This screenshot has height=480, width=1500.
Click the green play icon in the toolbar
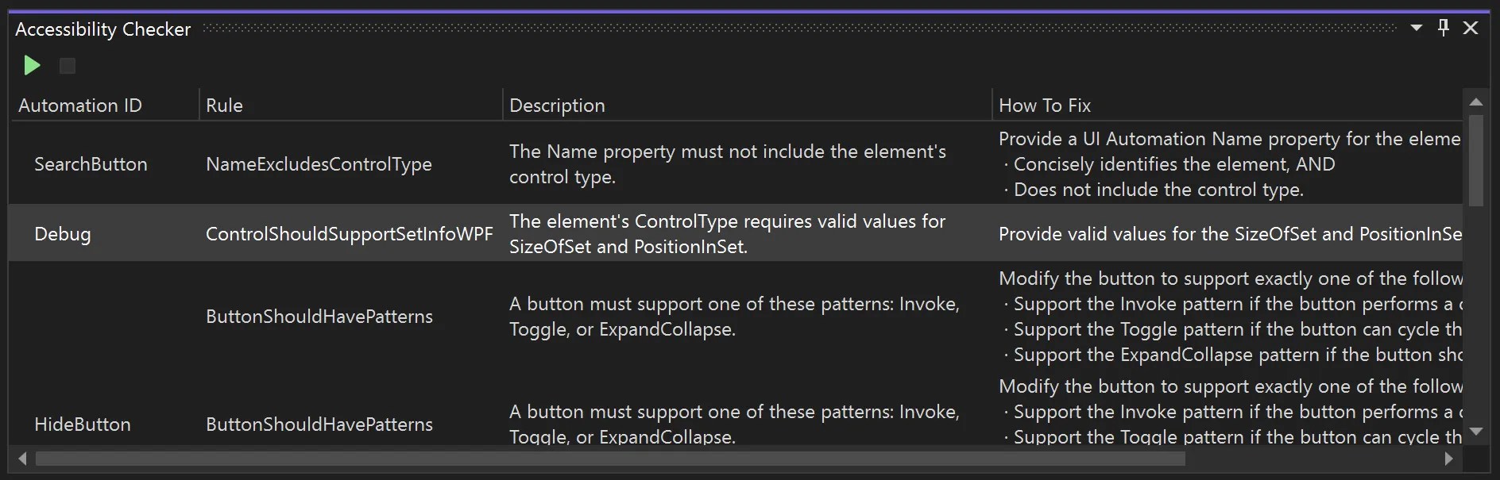31,66
